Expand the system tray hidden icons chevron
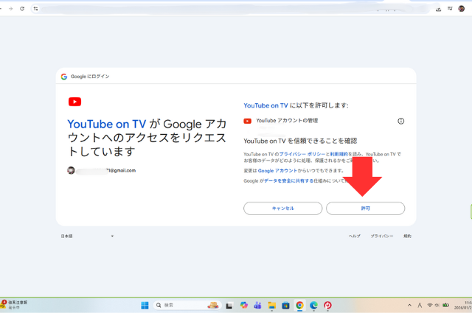 (410, 305)
